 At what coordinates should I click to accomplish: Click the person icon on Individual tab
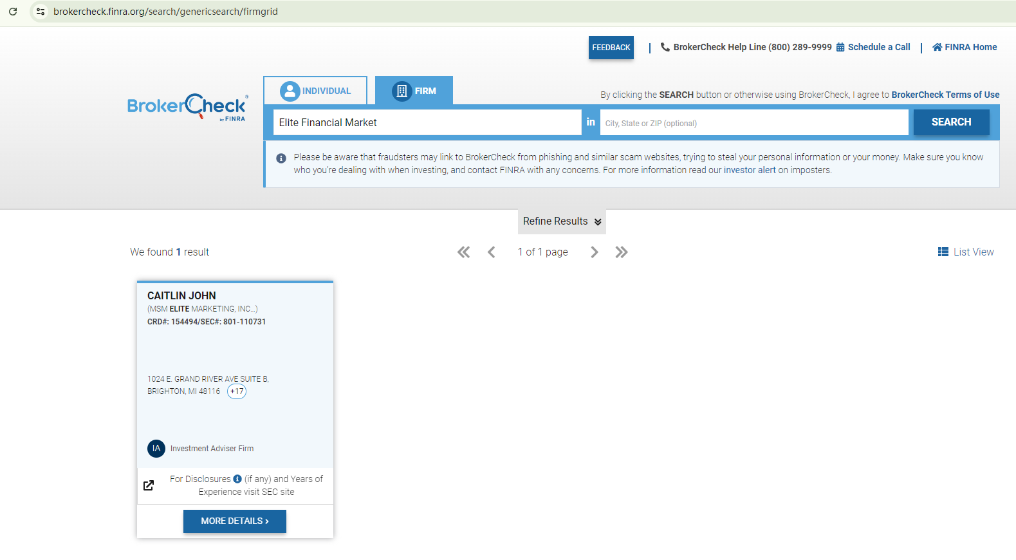290,91
